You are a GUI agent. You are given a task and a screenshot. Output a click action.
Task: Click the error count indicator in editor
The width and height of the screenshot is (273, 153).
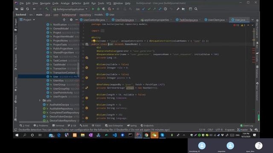[236, 25]
